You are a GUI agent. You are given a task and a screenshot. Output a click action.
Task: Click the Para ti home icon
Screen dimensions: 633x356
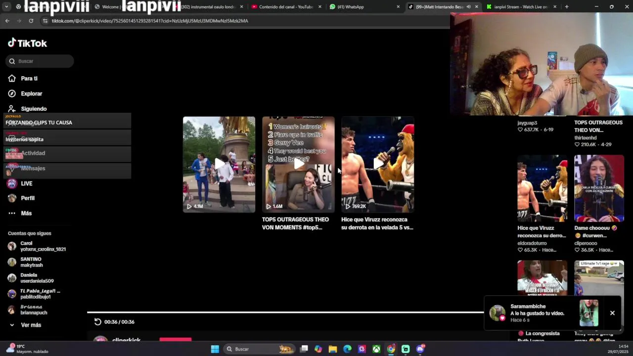click(x=12, y=79)
